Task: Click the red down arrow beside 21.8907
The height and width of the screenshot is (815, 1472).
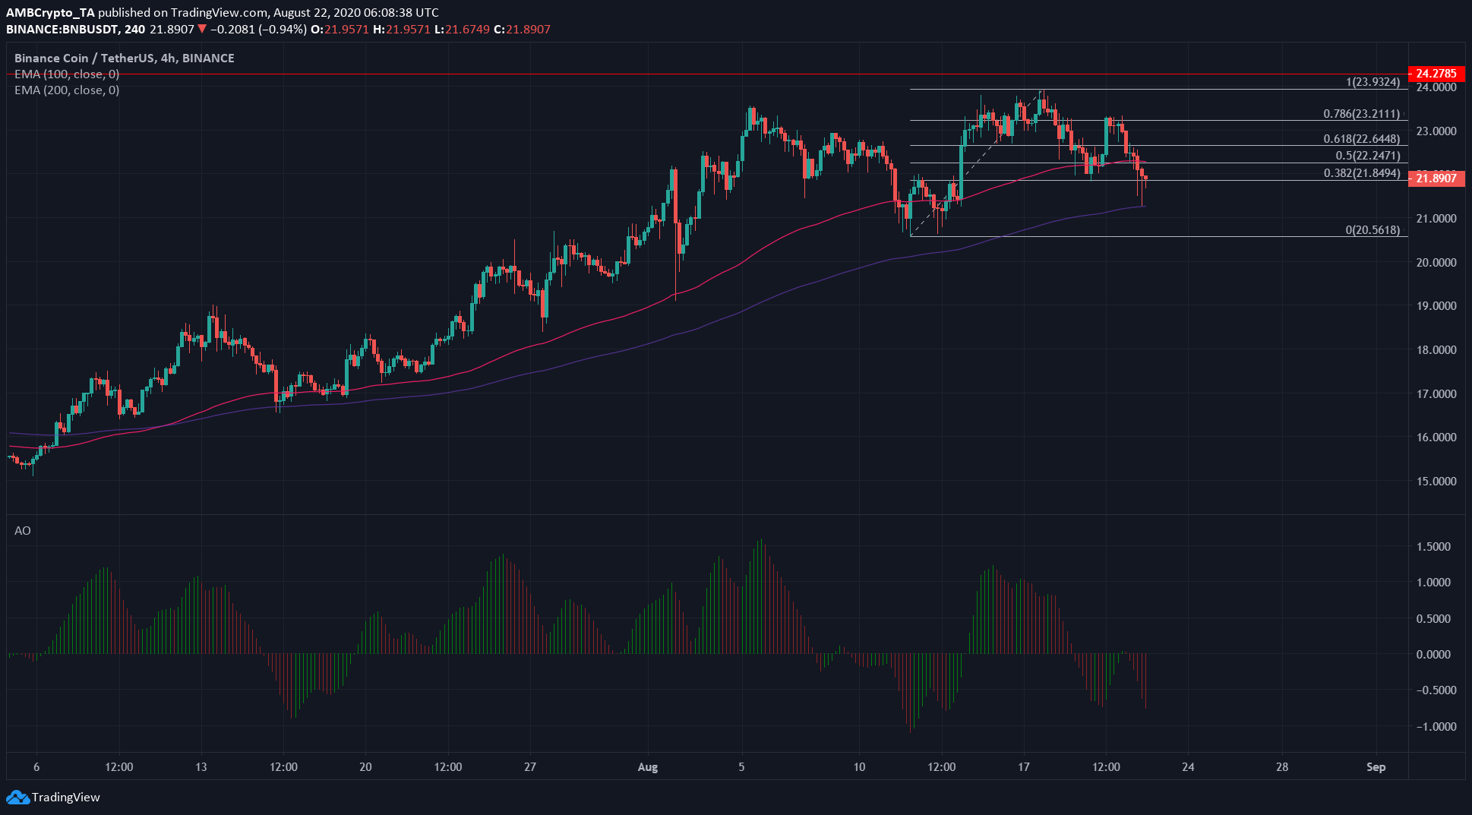Action: pyautogui.click(x=202, y=29)
